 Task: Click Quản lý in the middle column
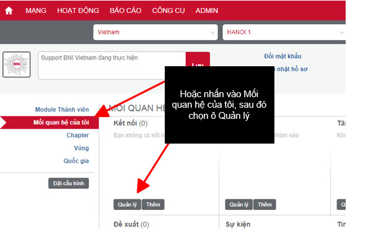239,205
